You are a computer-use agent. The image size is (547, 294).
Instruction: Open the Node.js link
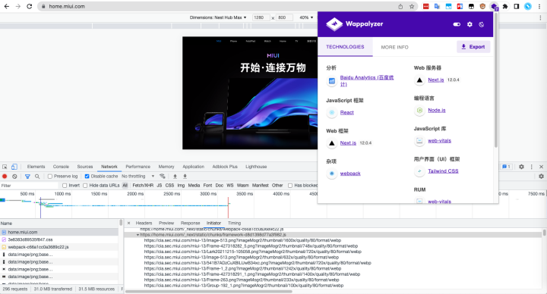click(x=437, y=110)
